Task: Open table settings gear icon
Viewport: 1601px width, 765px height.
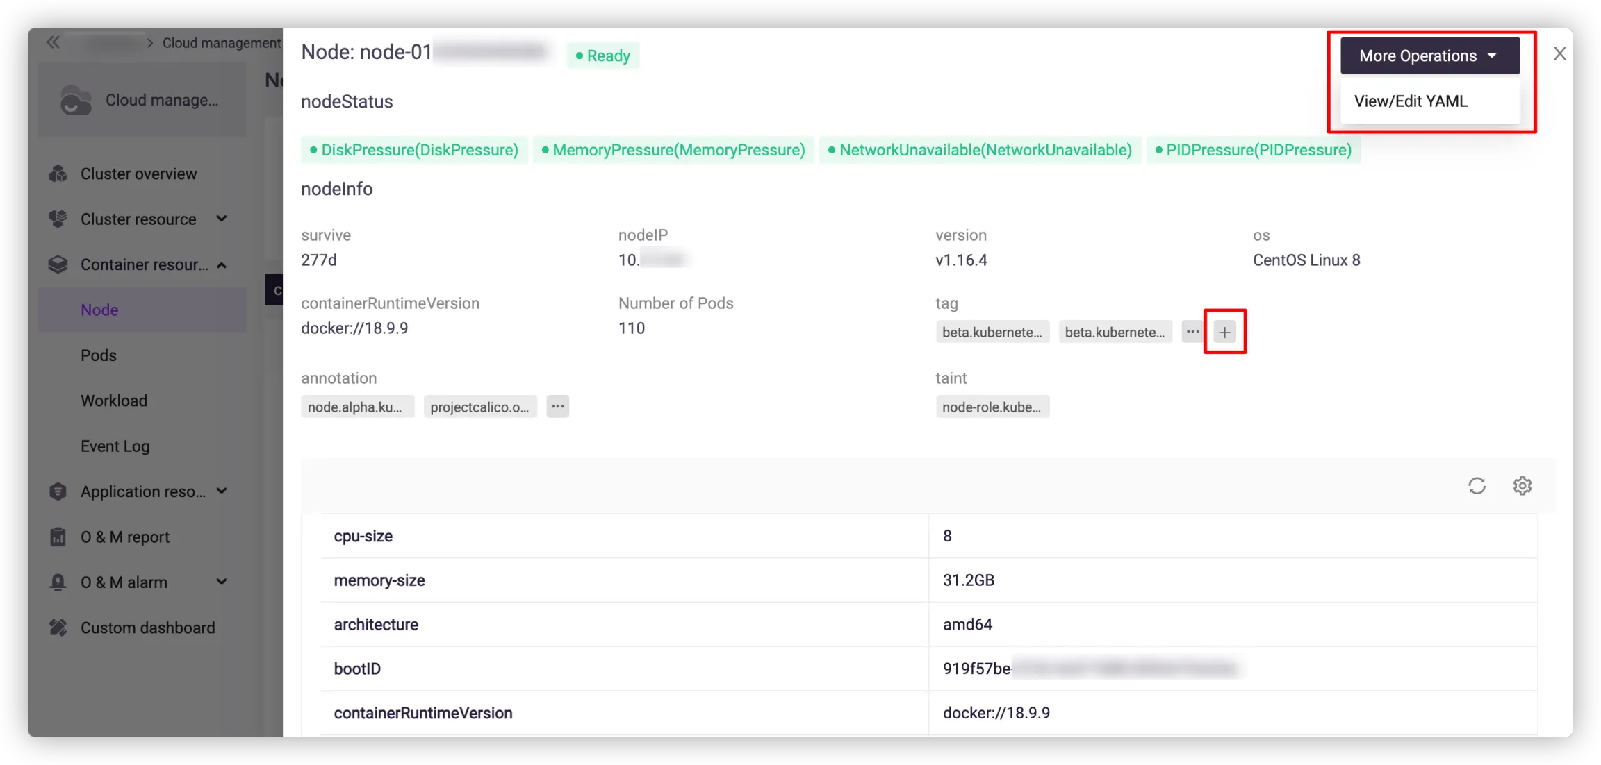Action: click(x=1522, y=486)
